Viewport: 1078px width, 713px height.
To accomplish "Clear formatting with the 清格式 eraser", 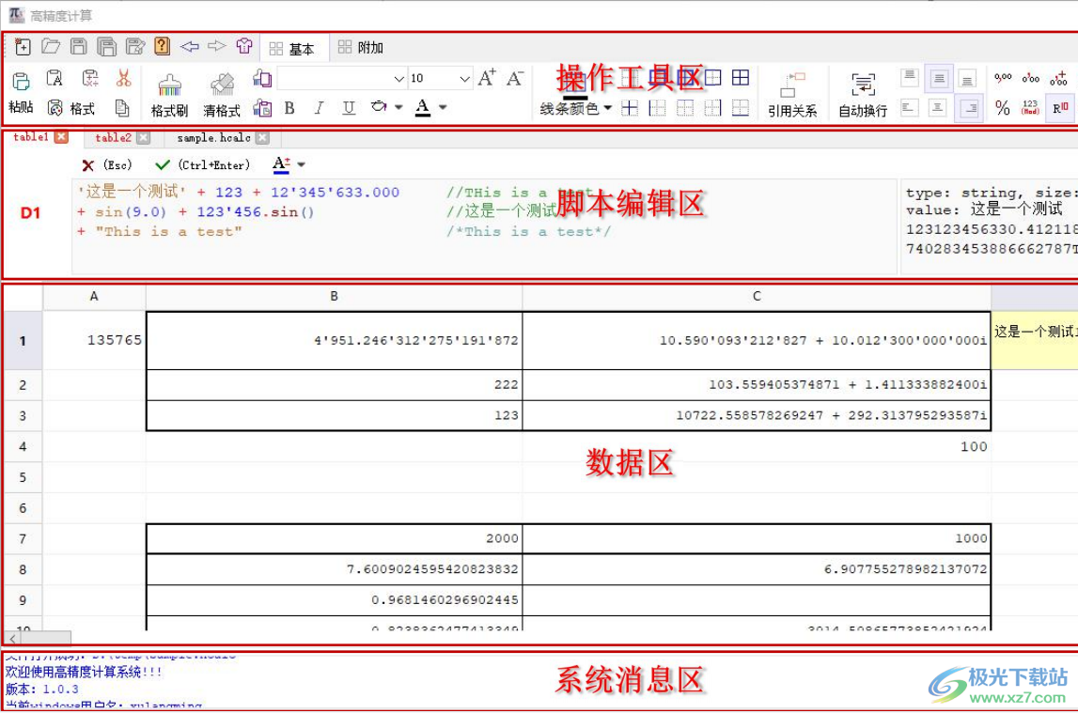I will 222,95.
